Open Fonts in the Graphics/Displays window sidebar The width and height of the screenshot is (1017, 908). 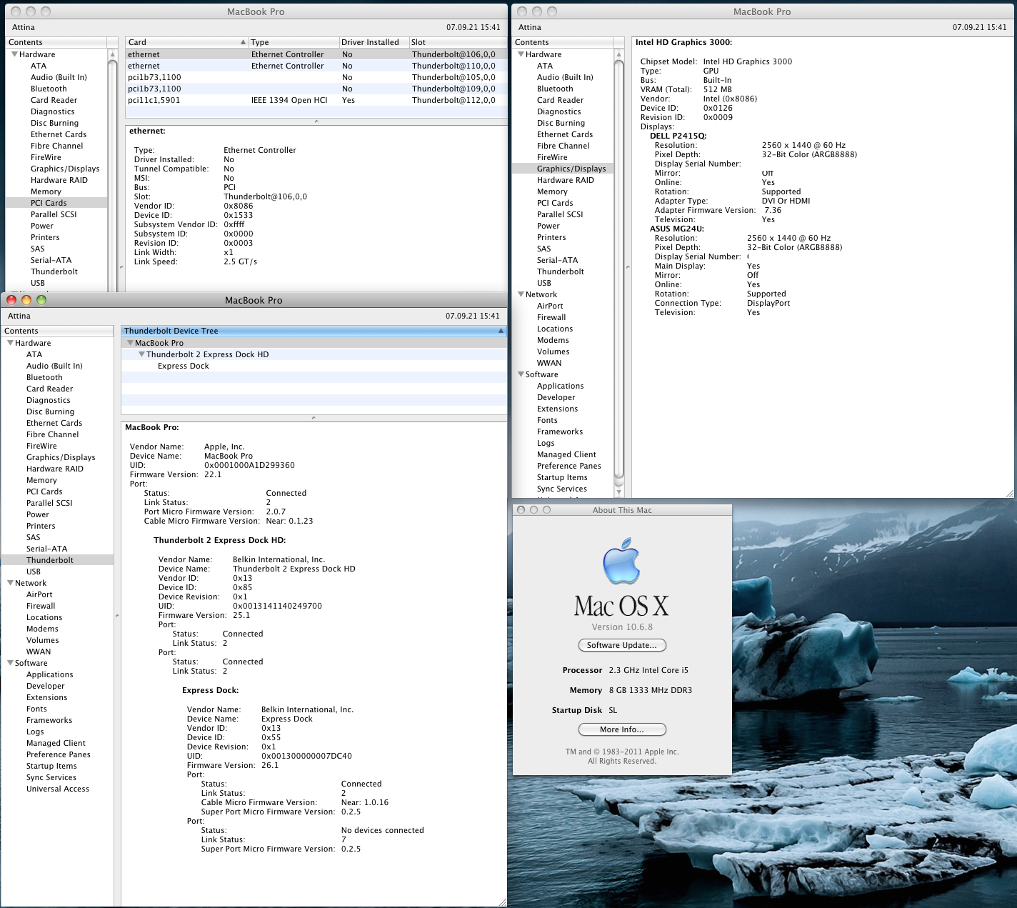pyautogui.click(x=547, y=420)
